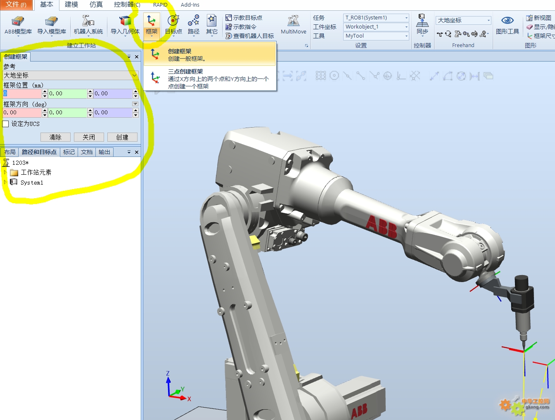Click Teach Instruction (示教指令)
Screen dimensions: 555x420
click(241, 27)
